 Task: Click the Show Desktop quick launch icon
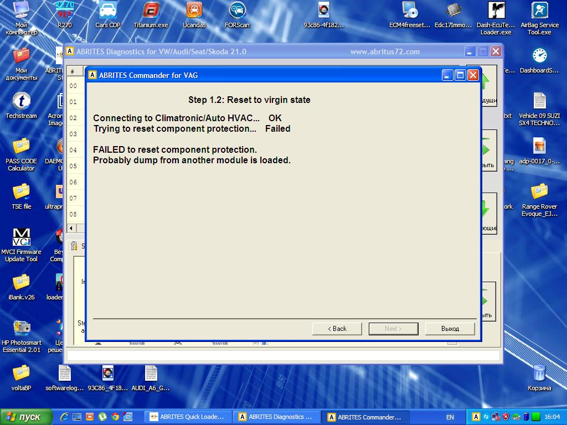(77, 417)
